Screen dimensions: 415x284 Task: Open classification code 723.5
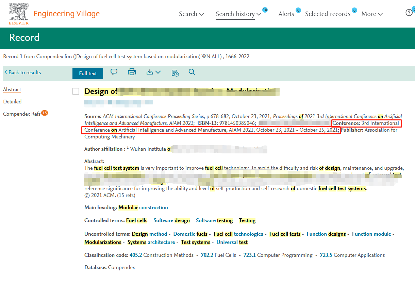click(x=326, y=255)
